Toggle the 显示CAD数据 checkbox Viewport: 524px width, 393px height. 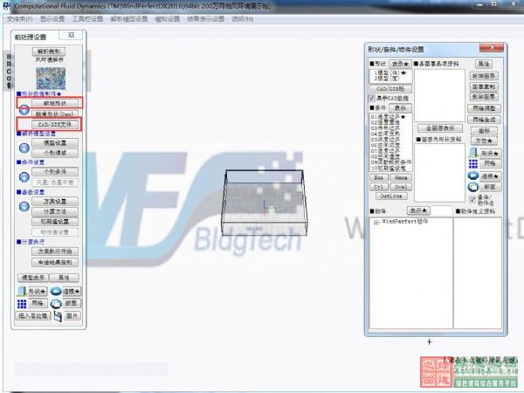[372, 99]
